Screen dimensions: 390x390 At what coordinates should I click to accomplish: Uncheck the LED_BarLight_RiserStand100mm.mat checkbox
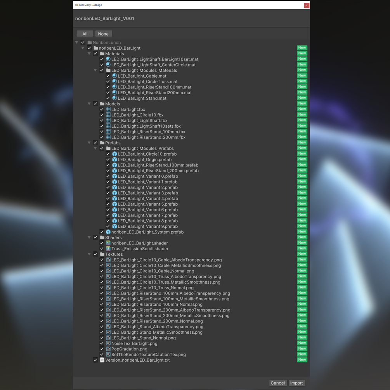point(108,87)
